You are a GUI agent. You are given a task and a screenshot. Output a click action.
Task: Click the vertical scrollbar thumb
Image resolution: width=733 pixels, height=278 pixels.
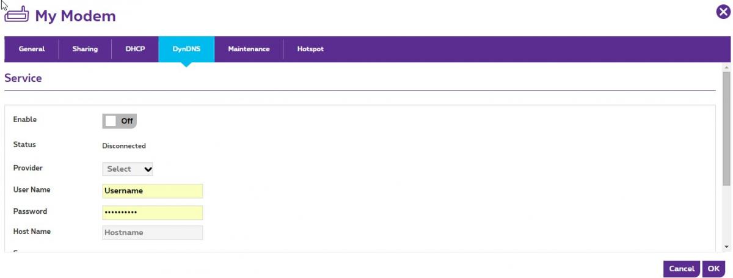click(726, 128)
